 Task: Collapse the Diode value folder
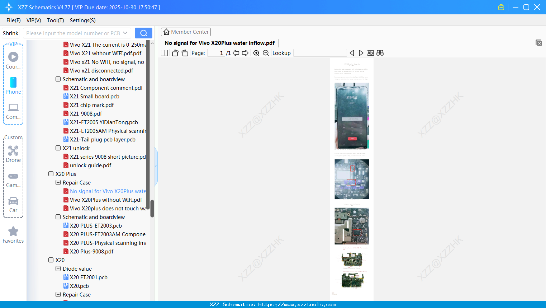pos(58,269)
